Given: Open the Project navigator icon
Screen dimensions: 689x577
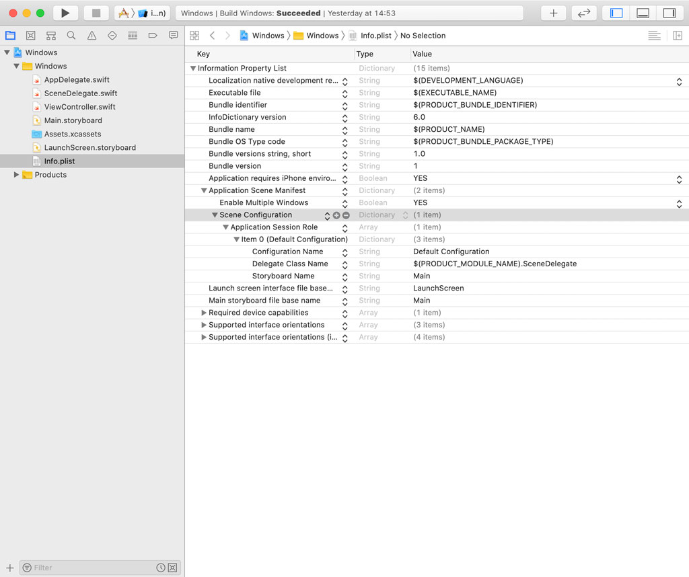Looking at the screenshot, I should [10, 35].
